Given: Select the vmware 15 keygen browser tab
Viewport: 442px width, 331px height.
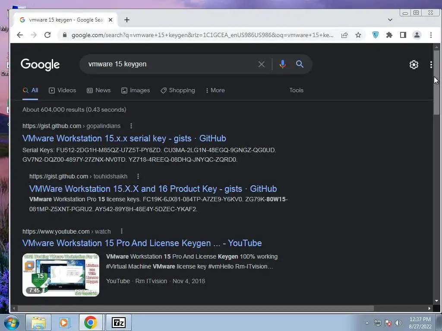Looking at the screenshot, I should tap(66, 20).
